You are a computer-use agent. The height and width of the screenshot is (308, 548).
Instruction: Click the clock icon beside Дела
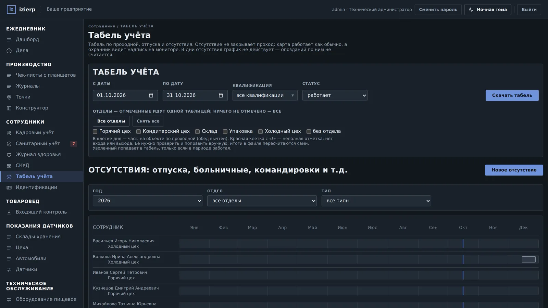(x=9, y=51)
